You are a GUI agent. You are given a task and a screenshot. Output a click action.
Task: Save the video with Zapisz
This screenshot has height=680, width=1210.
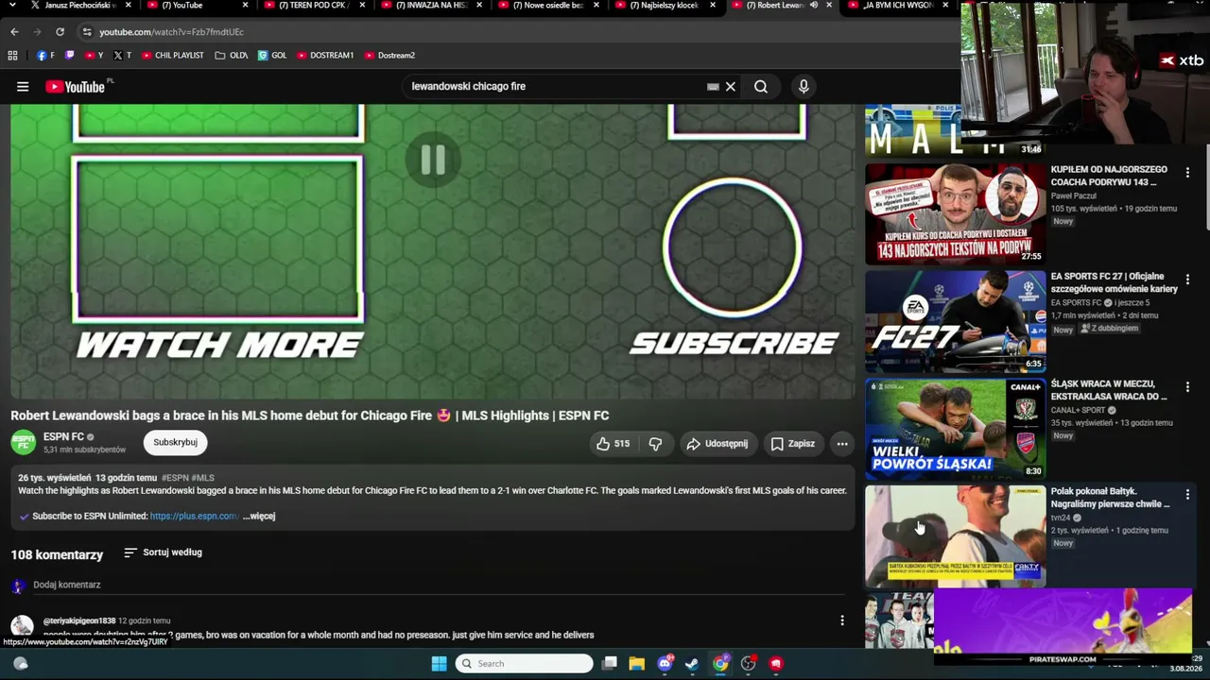792,444
